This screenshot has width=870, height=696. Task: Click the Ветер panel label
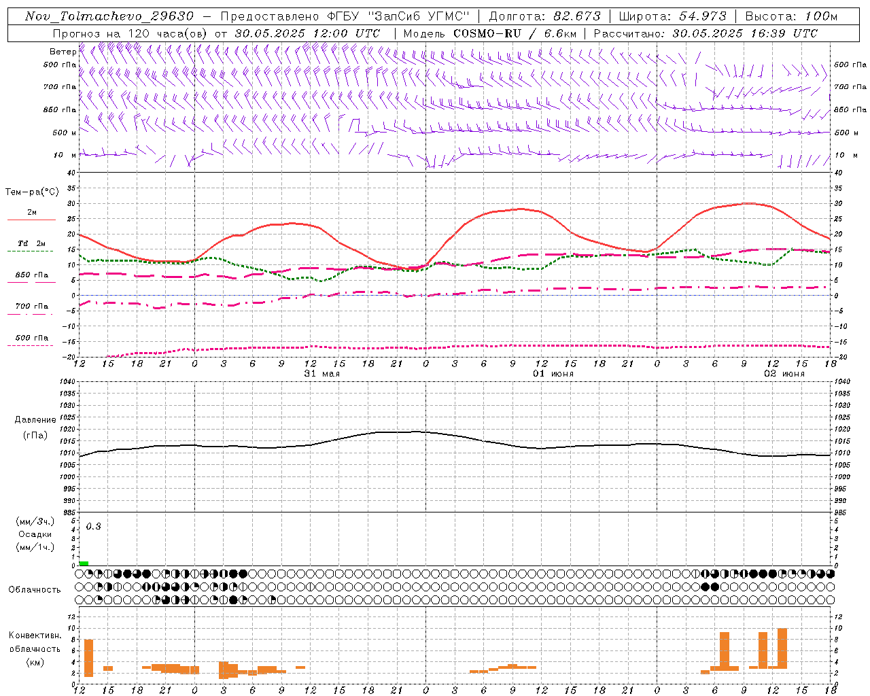tap(63, 52)
